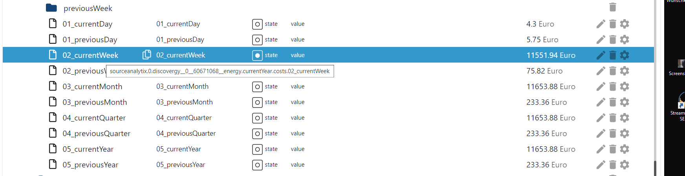Open gear settings for 05_previousYear
Screen dimensions: 685x176
(x=625, y=165)
